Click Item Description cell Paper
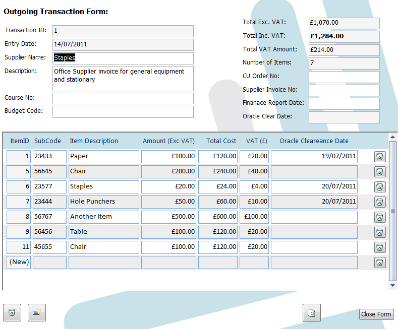The width and height of the screenshot is (398, 329). tap(104, 156)
